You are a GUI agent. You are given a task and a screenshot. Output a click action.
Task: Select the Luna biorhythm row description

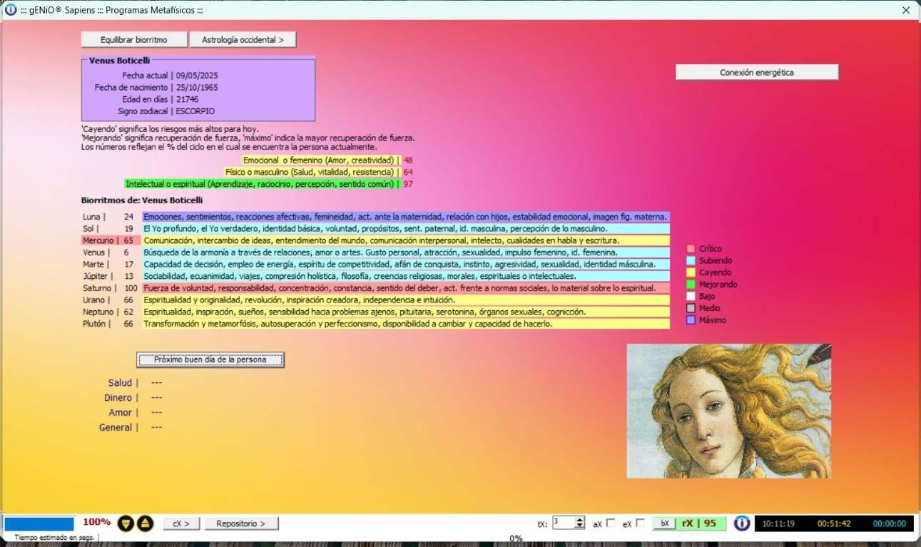[405, 217]
